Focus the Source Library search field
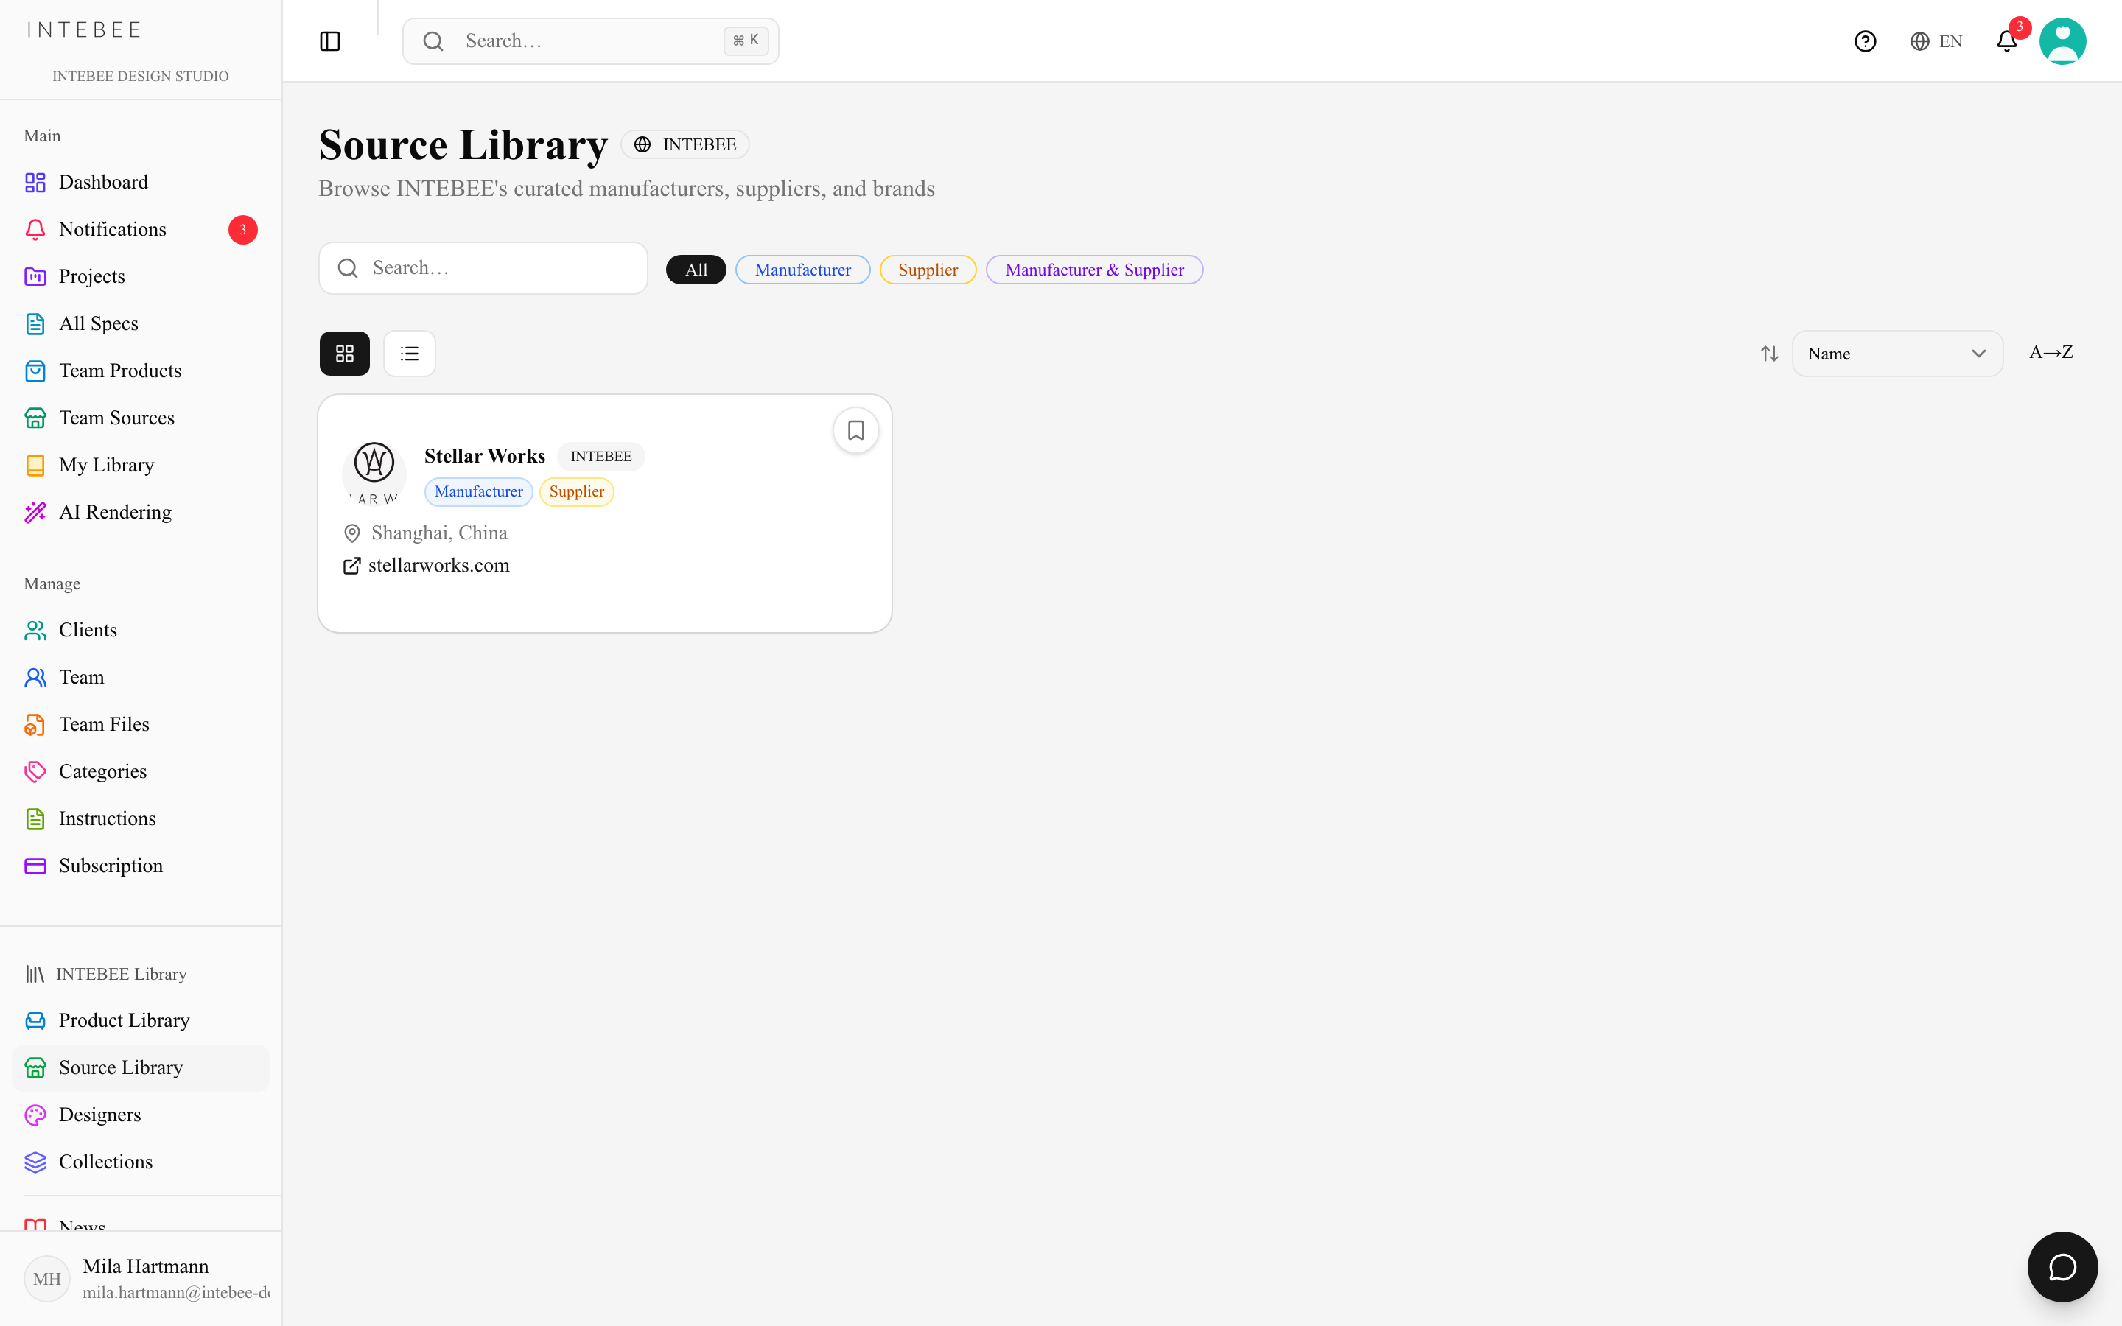Screen dimensions: 2122x1326 [483, 267]
